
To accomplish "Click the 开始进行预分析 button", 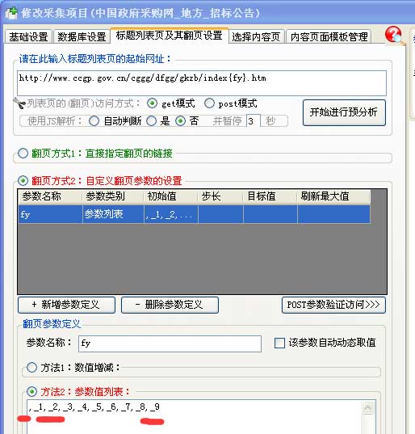I will pos(344,112).
